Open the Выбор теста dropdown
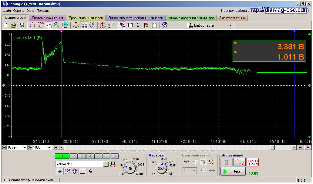Image resolution: width=313 pixels, height=184 pixels. click(x=210, y=25)
